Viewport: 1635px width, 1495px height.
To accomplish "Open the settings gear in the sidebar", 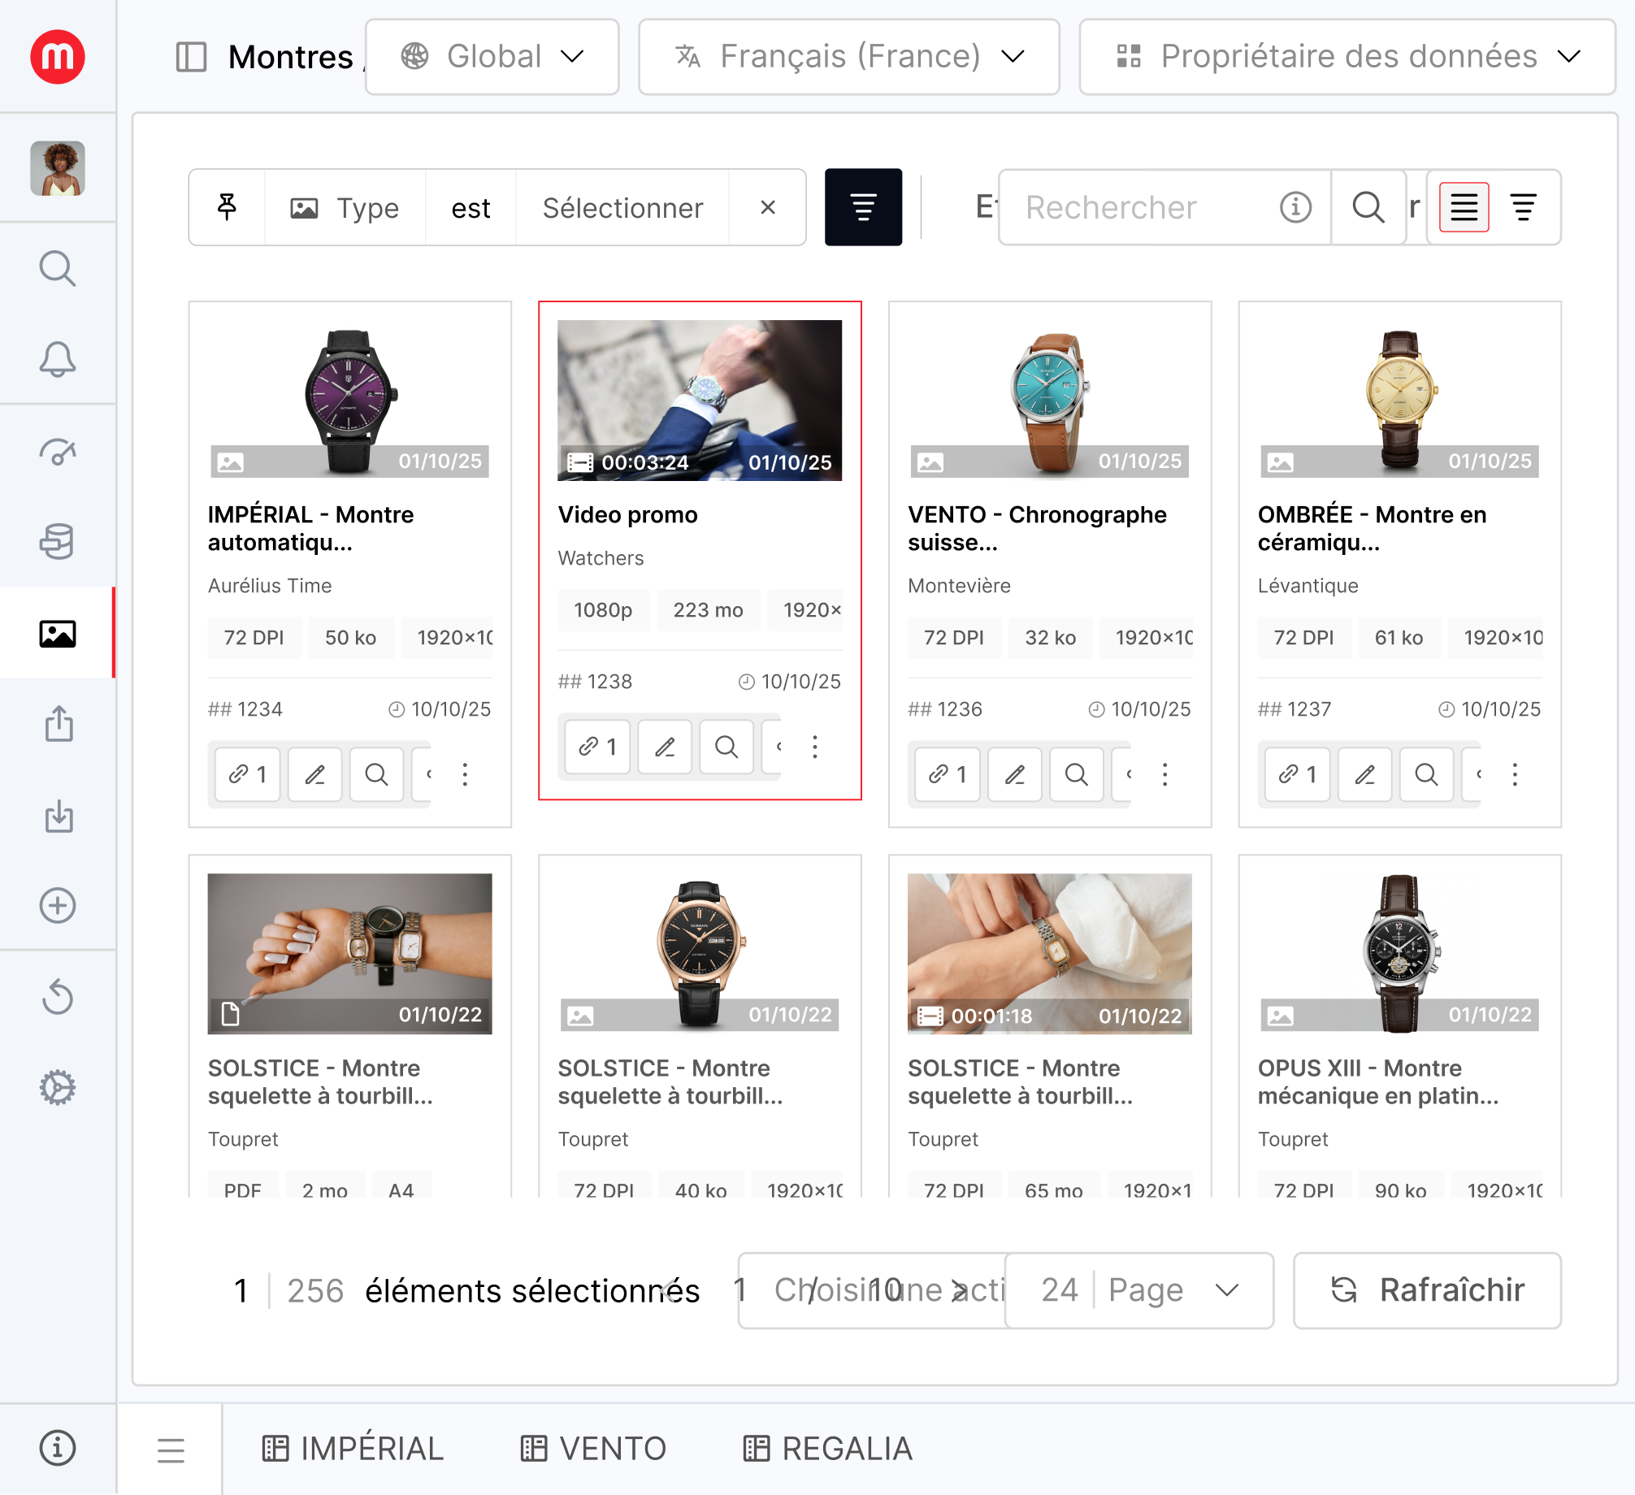I will [58, 1087].
